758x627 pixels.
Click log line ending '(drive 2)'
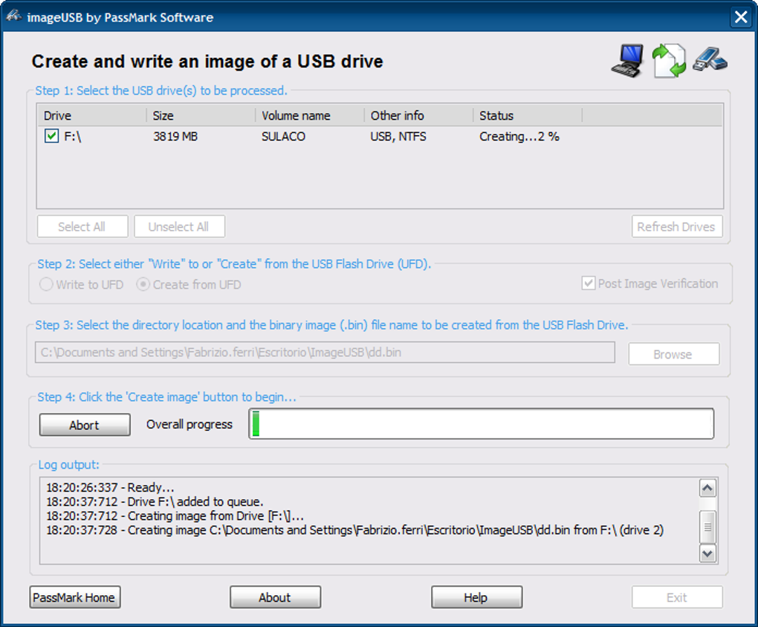354,530
